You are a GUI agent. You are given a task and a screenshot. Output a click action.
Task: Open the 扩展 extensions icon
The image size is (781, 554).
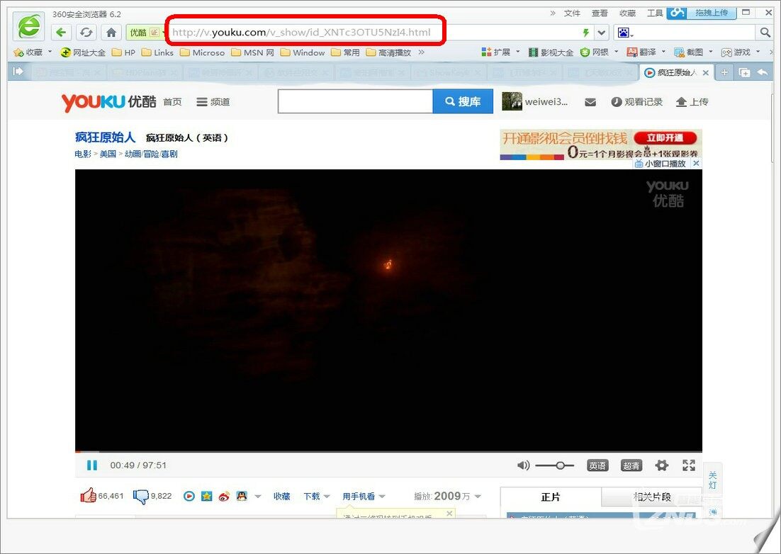click(x=495, y=52)
